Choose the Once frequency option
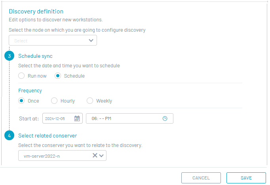The height and width of the screenshot is (185, 270). pos(22,101)
